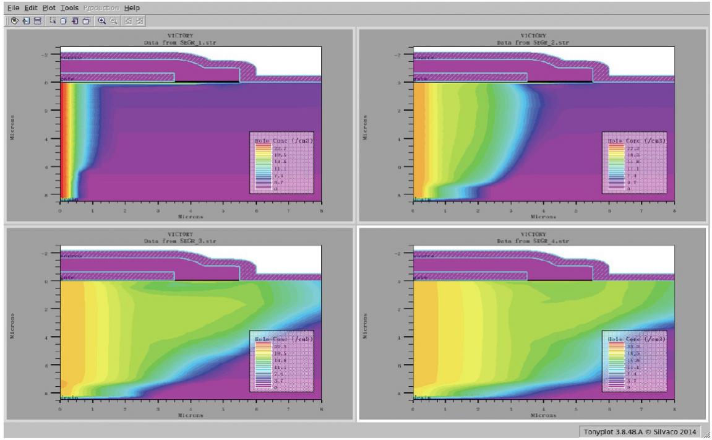The width and height of the screenshot is (712, 440).
Task: Click the Tonyplot 3.8.48.A Silvaco status label
Action: tap(640, 432)
